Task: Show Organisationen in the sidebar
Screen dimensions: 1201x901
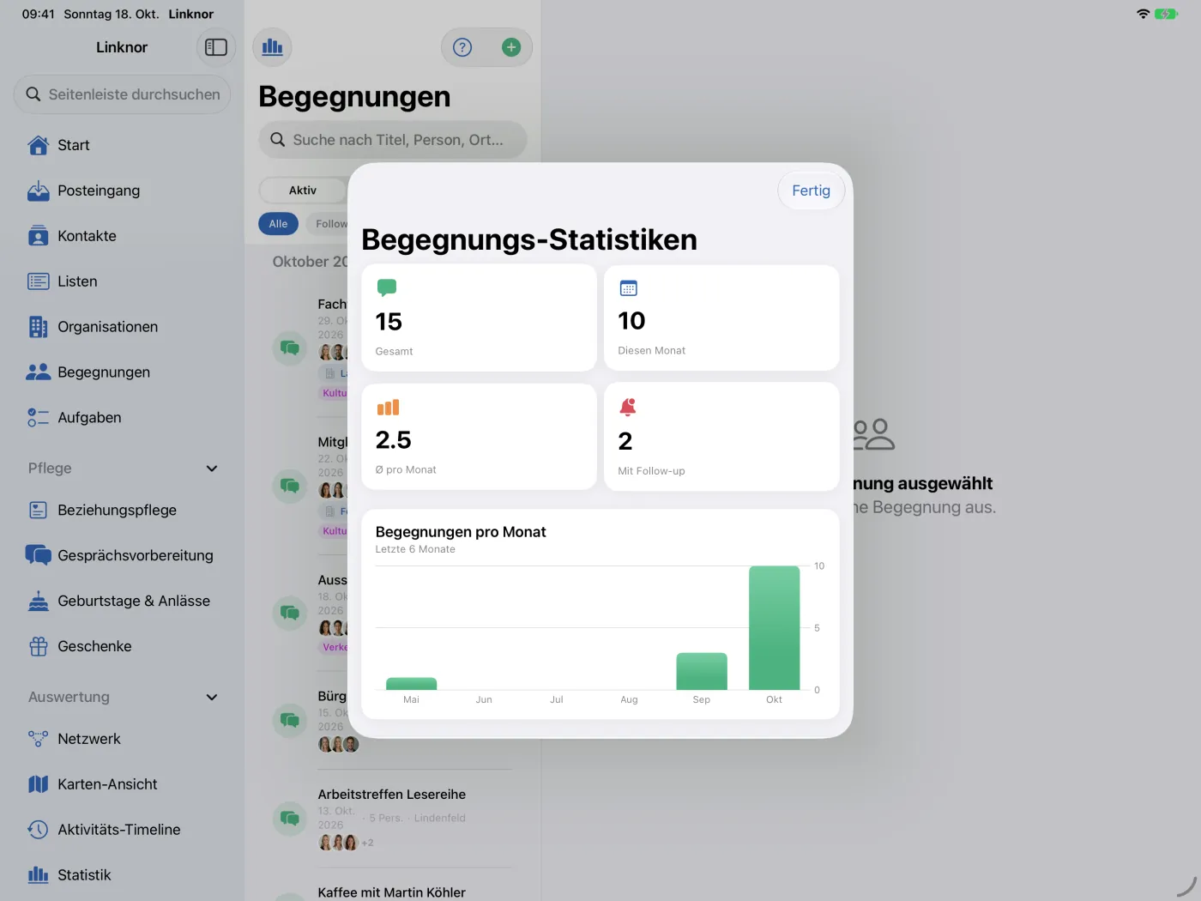Action: [x=122, y=327]
